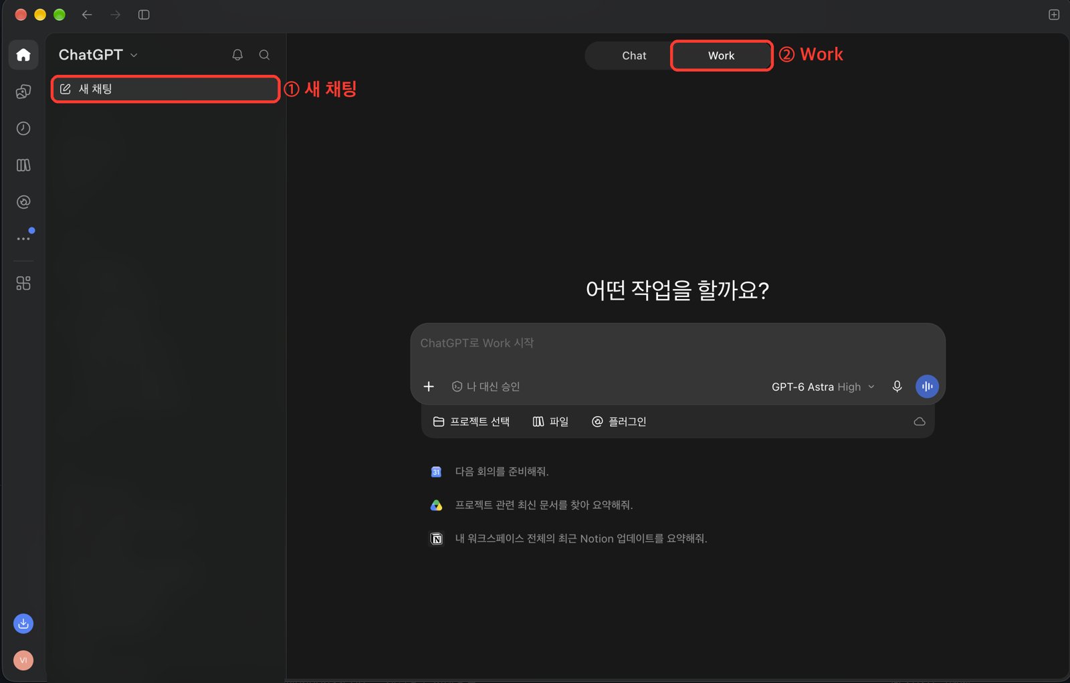Open the Home icon in sidebar
This screenshot has width=1070, height=683.
[x=23, y=55]
